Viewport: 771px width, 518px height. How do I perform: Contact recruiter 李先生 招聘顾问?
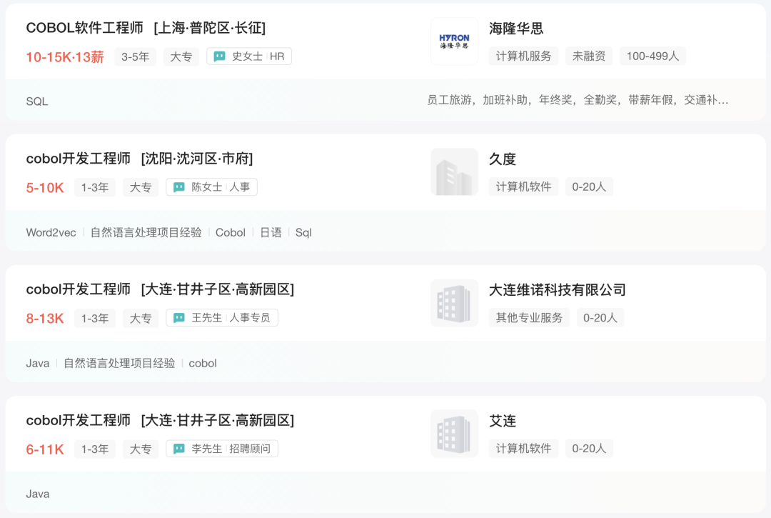point(222,449)
